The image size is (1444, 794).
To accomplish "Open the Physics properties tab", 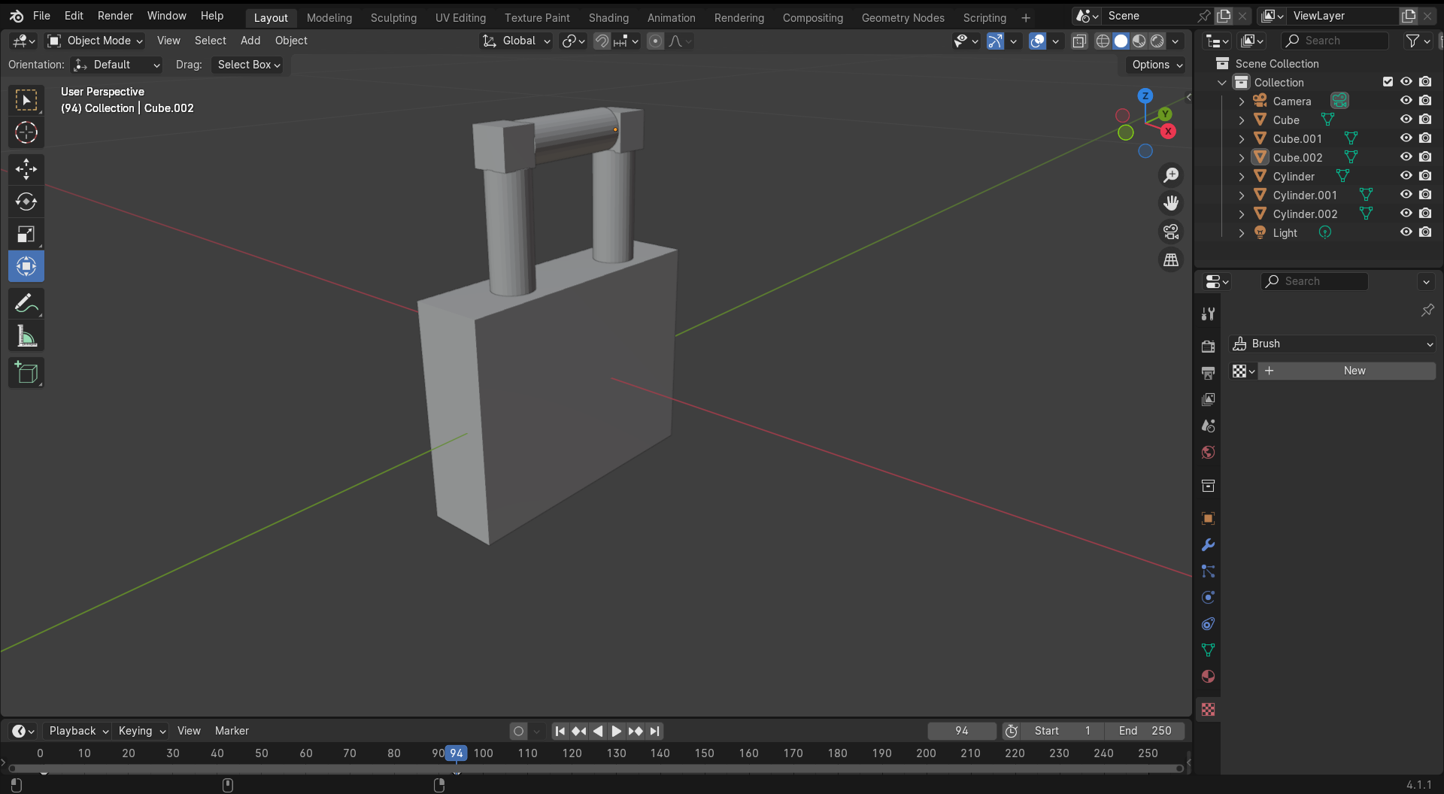I will pos(1208,598).
